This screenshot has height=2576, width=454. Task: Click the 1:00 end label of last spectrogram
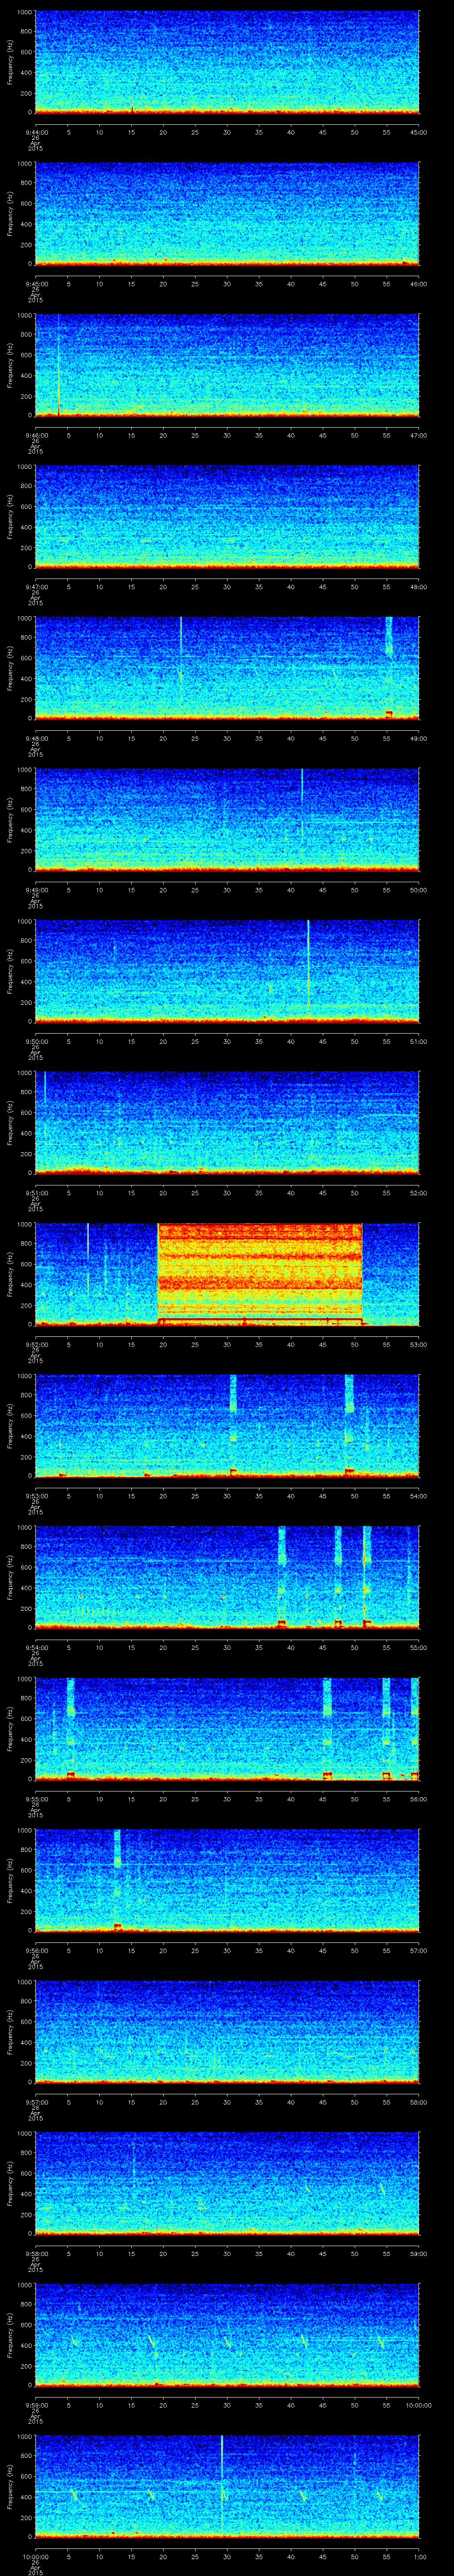click(419, 2556)
